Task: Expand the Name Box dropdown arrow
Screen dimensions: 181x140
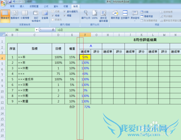Action: (37, 30)
